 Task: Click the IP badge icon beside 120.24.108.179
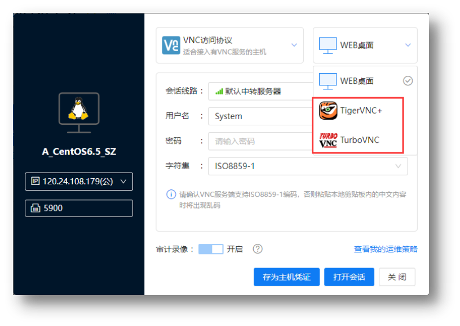(x=35, y=182)
